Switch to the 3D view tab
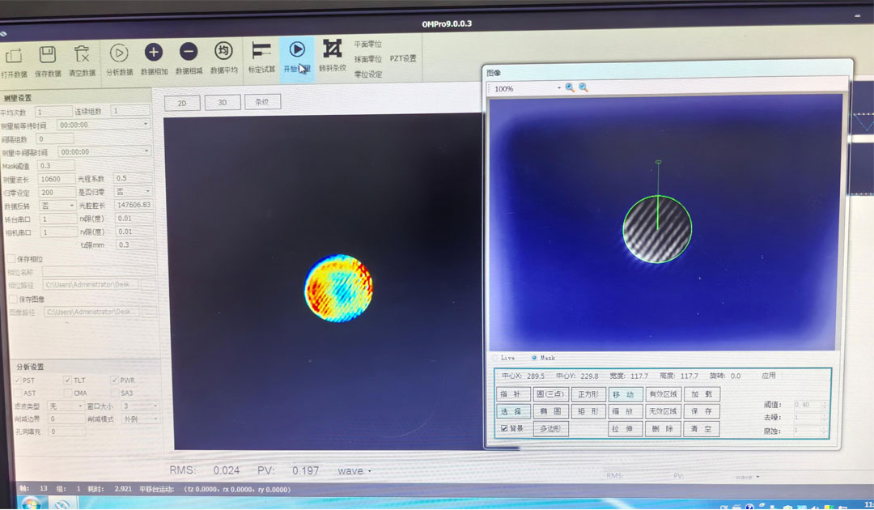 click(223, 102)
